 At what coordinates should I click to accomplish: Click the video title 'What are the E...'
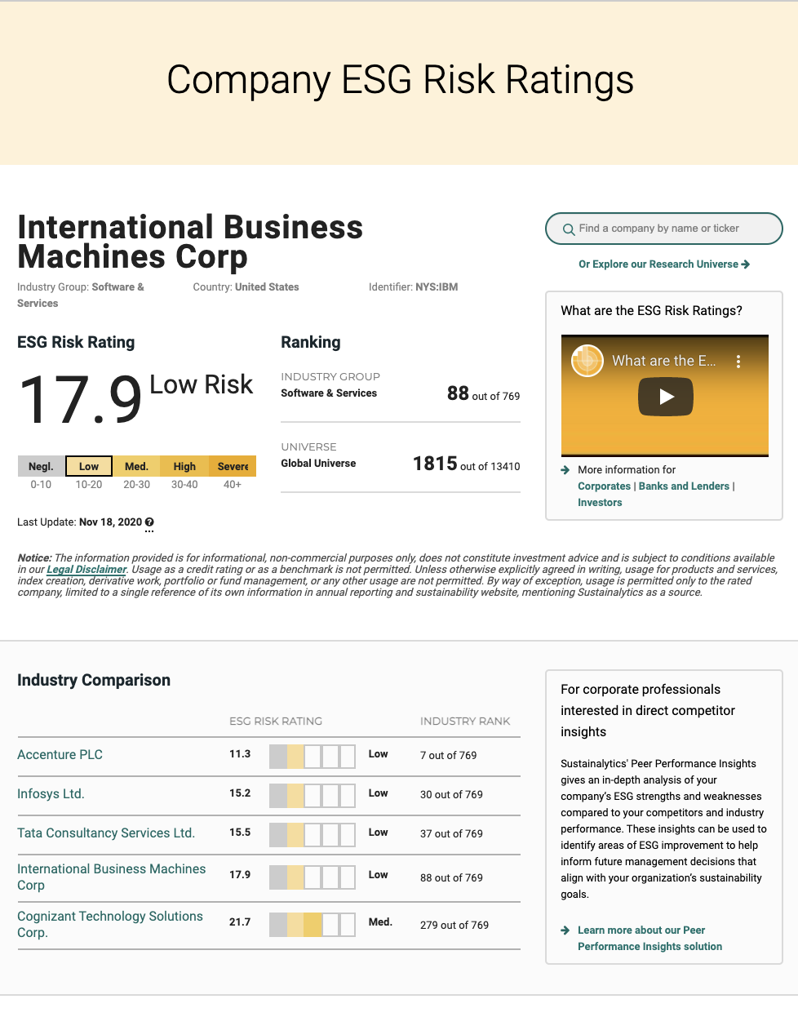click(663, 361)
